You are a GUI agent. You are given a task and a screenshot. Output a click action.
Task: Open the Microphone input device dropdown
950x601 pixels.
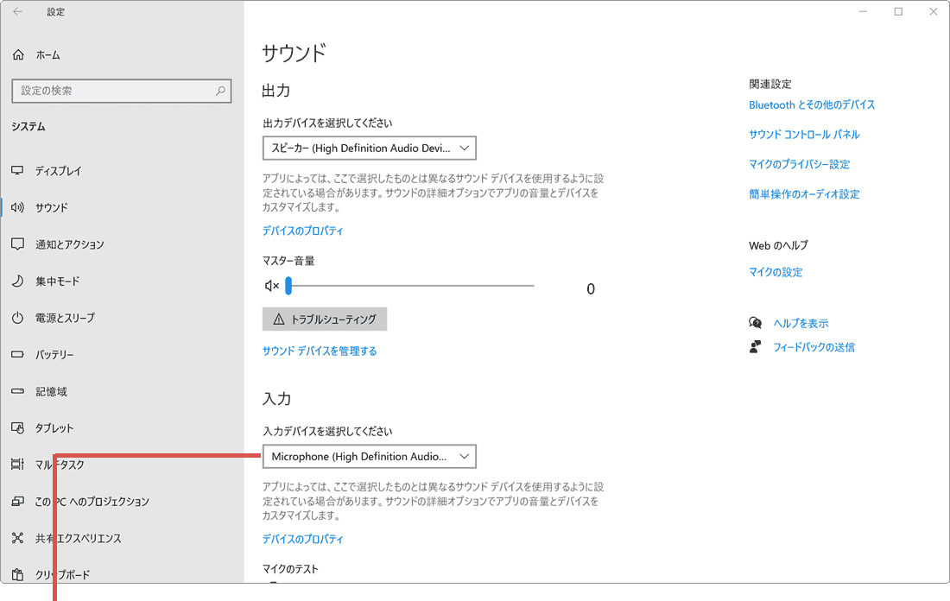369,456
